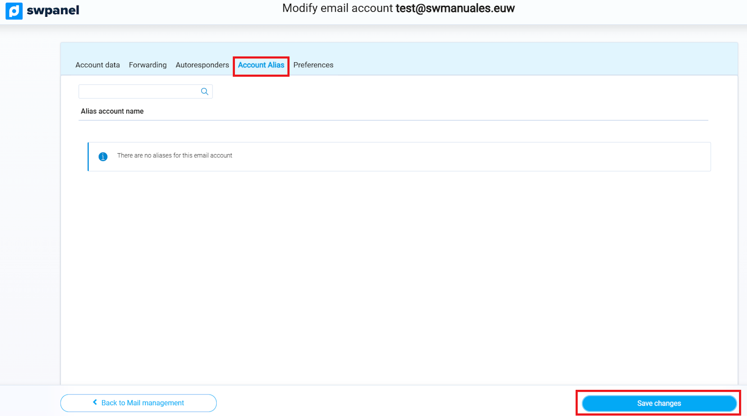Click blank area below the aliases notice
This screenshot has height=416, width=747.
click(397, 271)
